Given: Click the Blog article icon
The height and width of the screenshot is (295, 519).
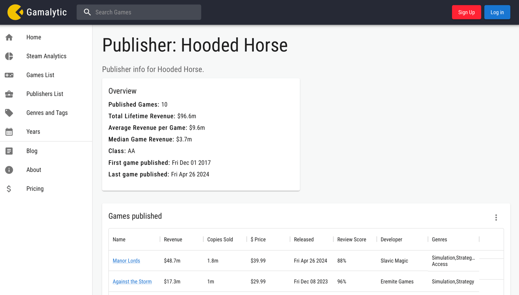Looking at the screenshot, I should pyautogui.click(x=9, y=151).
